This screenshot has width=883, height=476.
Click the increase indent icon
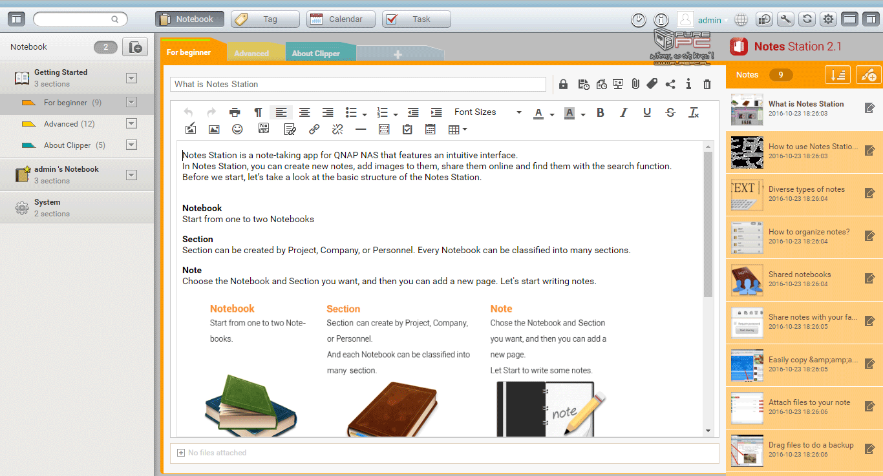(x=436, y=112)
